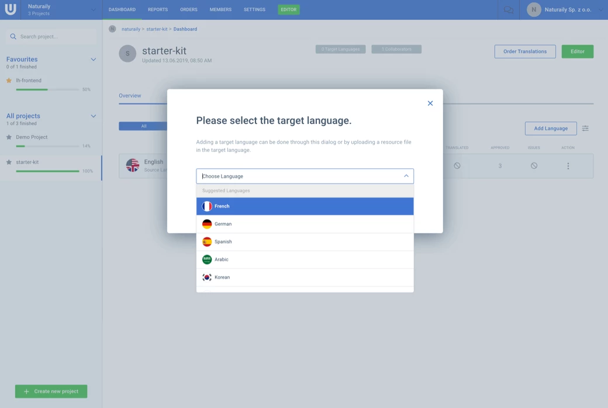
Task: Click the N breadcrumb avatar icon
Action: (112, 29)
